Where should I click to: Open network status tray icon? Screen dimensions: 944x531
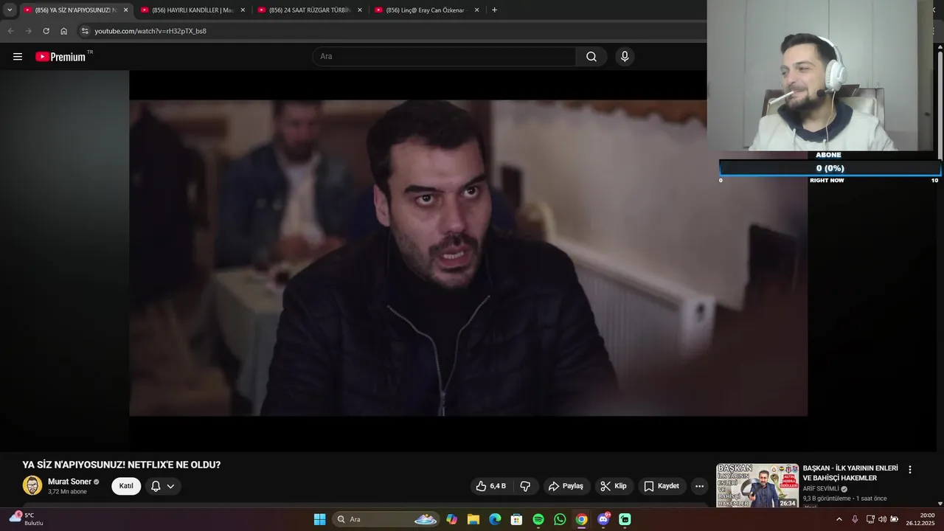(x=870, y=519)
